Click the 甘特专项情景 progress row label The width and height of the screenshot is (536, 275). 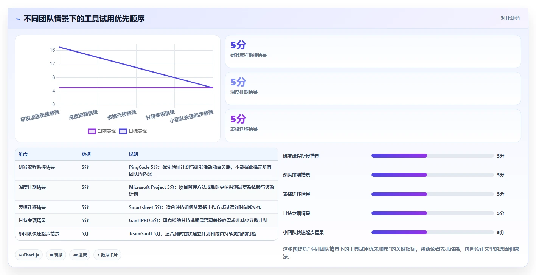tap(297, 213)
